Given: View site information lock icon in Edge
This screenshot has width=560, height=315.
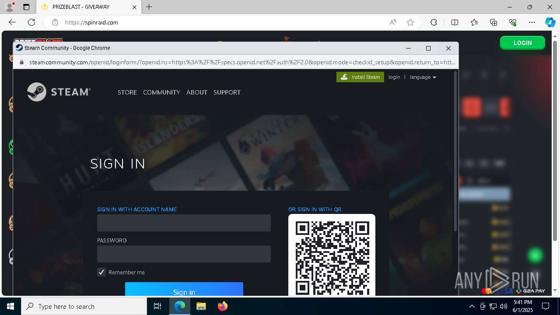Looking at the screenshot, I should [55, 22].
